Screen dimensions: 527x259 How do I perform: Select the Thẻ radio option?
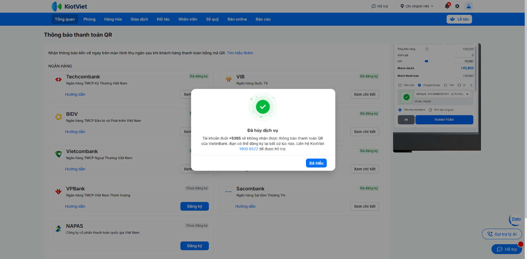click(445, 85)
